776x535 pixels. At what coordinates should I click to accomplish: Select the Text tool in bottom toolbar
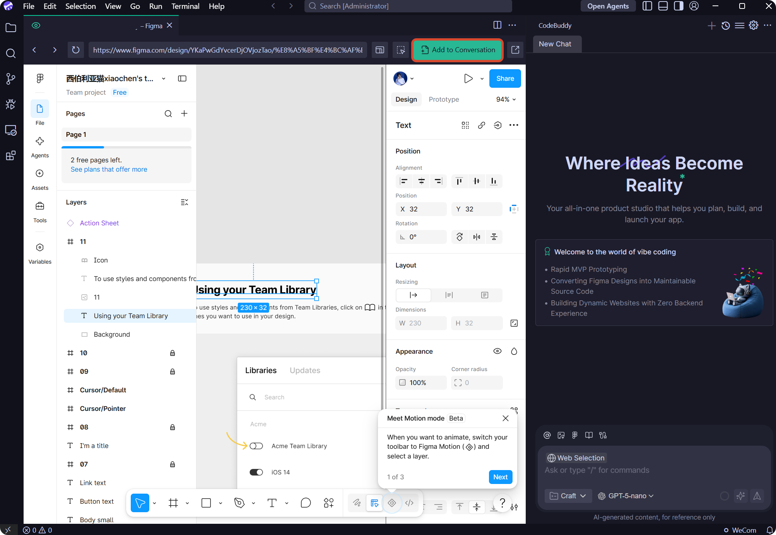tap(272, 503)
